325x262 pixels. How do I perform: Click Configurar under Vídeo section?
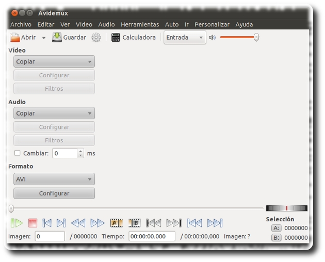tap(54, 75)
